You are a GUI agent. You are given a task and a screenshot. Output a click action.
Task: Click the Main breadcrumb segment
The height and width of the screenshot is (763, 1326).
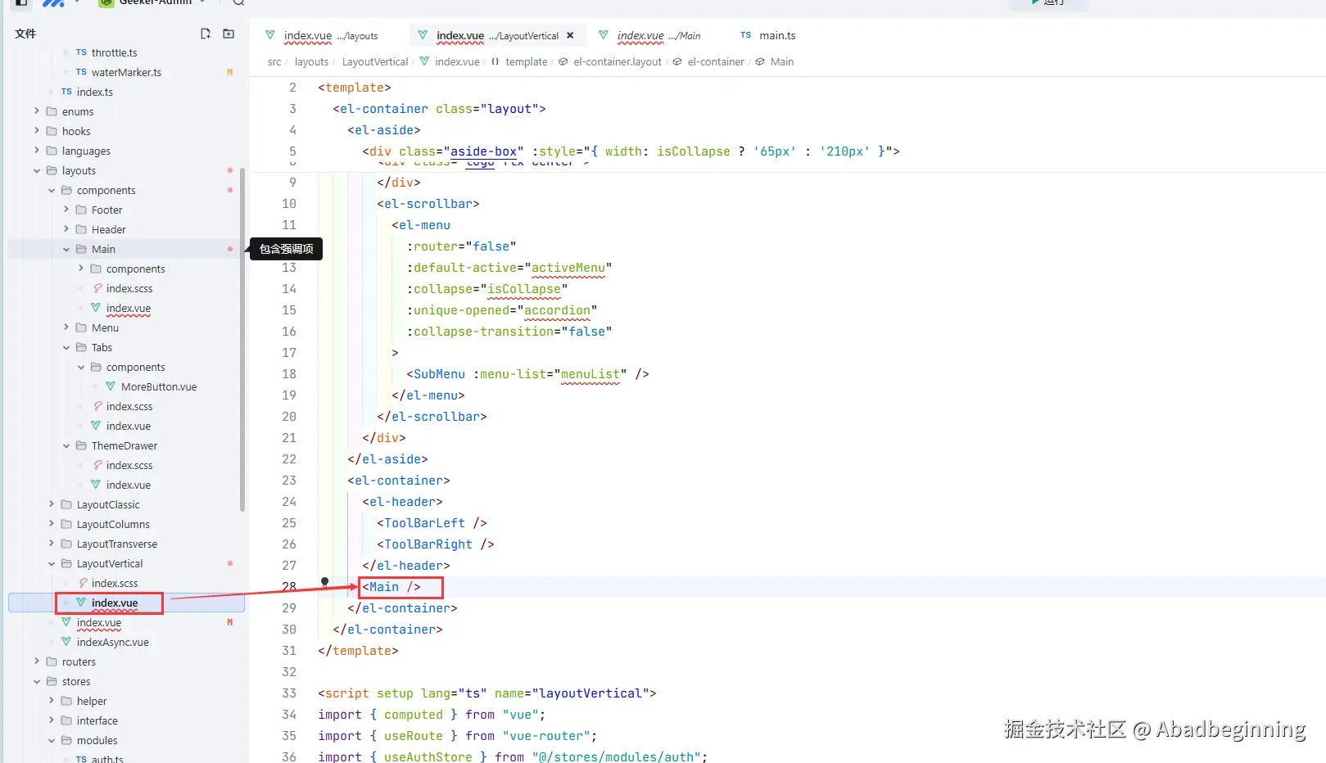(x=782, y=62)
